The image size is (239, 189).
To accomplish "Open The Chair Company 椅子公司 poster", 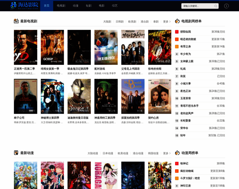I will coord(25,96).
